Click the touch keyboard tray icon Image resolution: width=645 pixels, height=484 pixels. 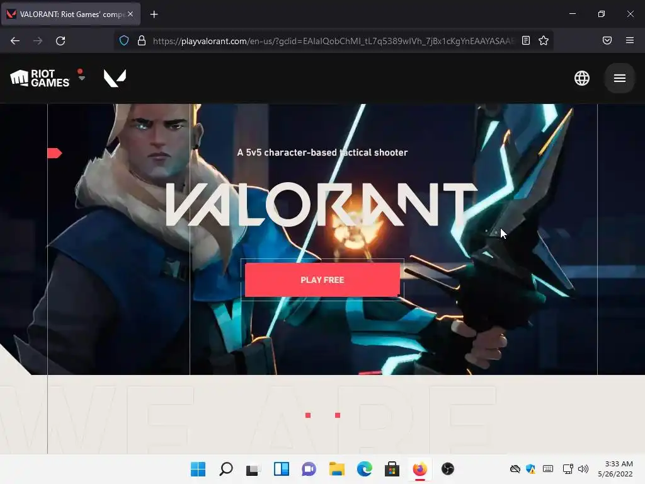548,469
